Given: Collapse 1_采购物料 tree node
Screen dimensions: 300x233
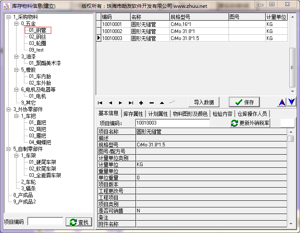Looking at the screenshot, I should (x=8, y=17).
